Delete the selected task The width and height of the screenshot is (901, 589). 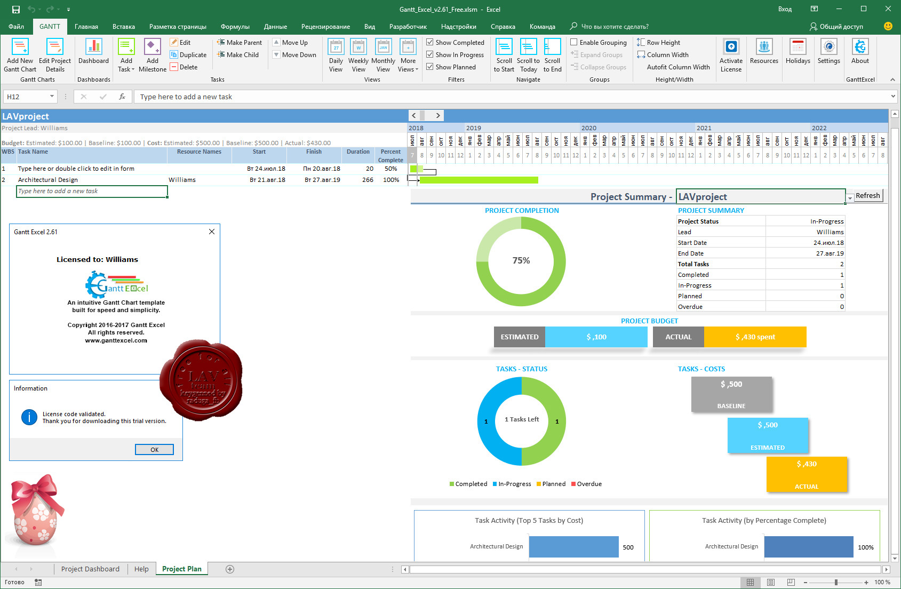[x=184, y=67]
